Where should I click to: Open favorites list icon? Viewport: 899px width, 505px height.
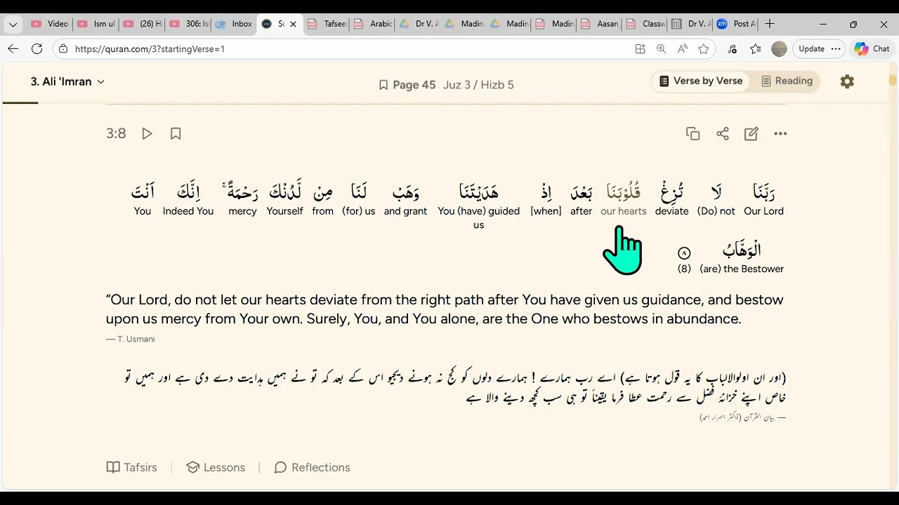click(x=756, y=49)
